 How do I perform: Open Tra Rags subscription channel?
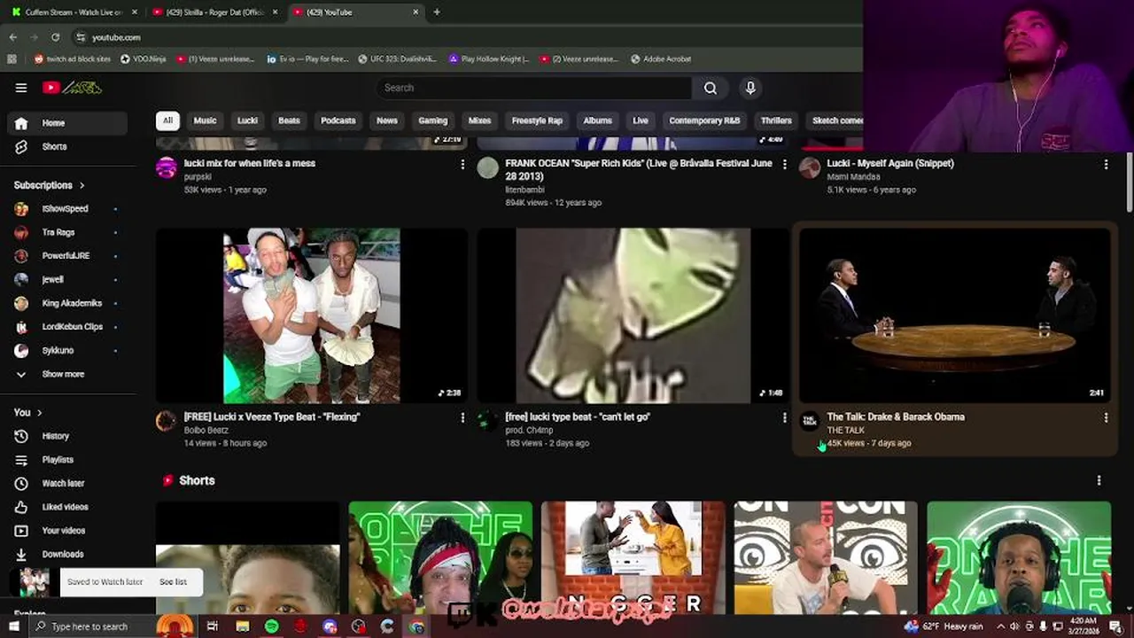[x=67, y=232]
